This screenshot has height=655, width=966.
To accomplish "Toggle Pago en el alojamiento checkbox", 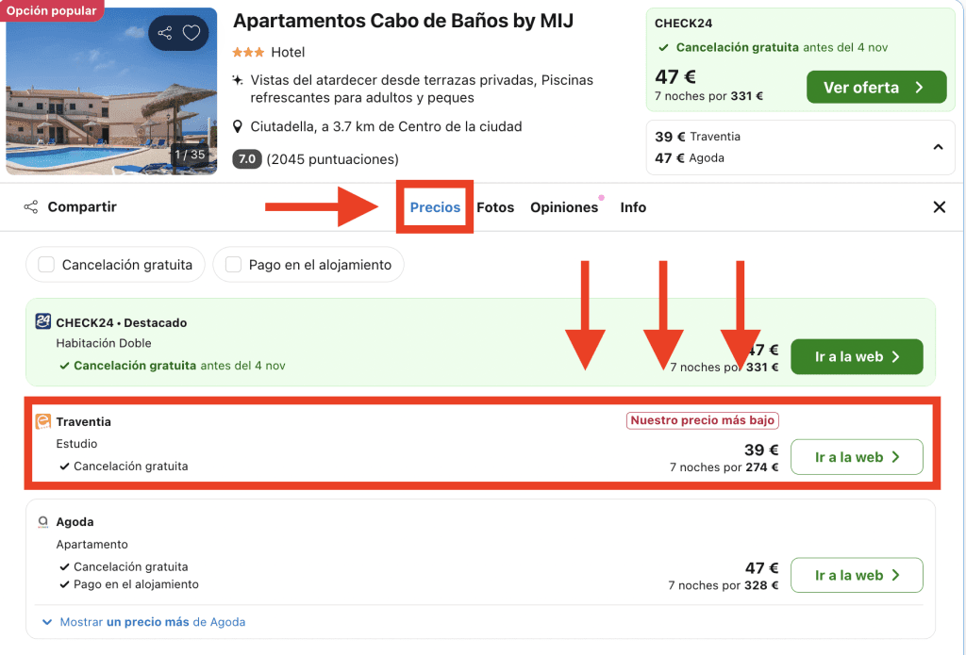I will [233, 265].
